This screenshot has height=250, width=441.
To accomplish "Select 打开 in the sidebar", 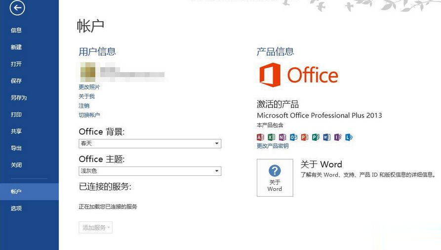I will tap(16, 64).
